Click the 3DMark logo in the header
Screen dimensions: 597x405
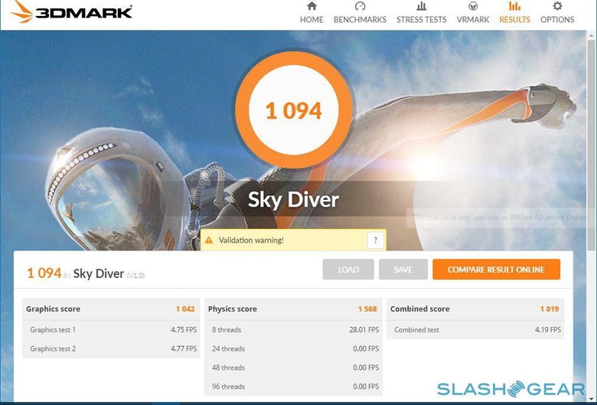tap(72, 11)
